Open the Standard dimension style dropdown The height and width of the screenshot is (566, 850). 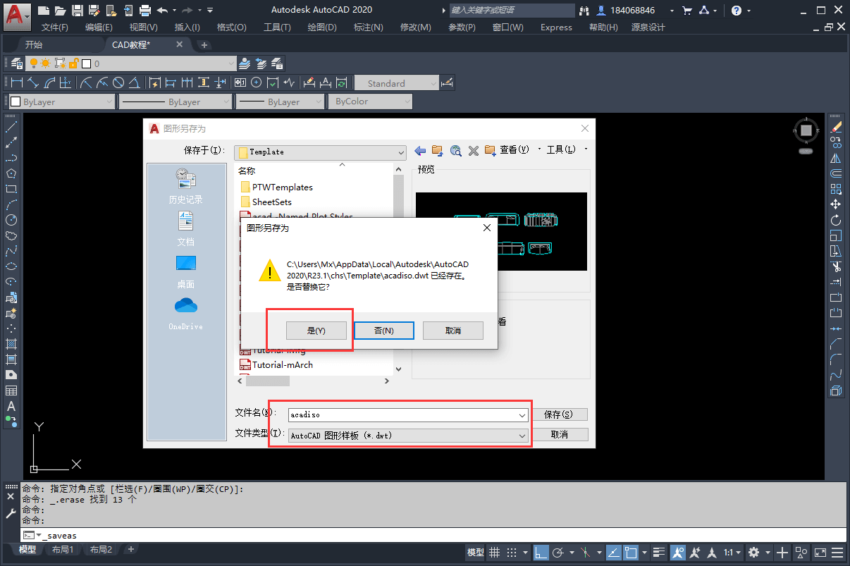click(x=433, y=83)
